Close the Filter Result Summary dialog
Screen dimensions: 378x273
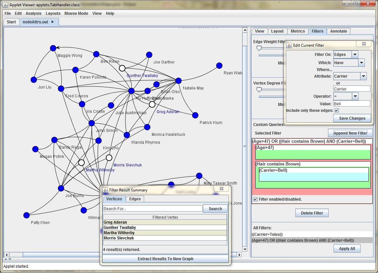(221, 188)
